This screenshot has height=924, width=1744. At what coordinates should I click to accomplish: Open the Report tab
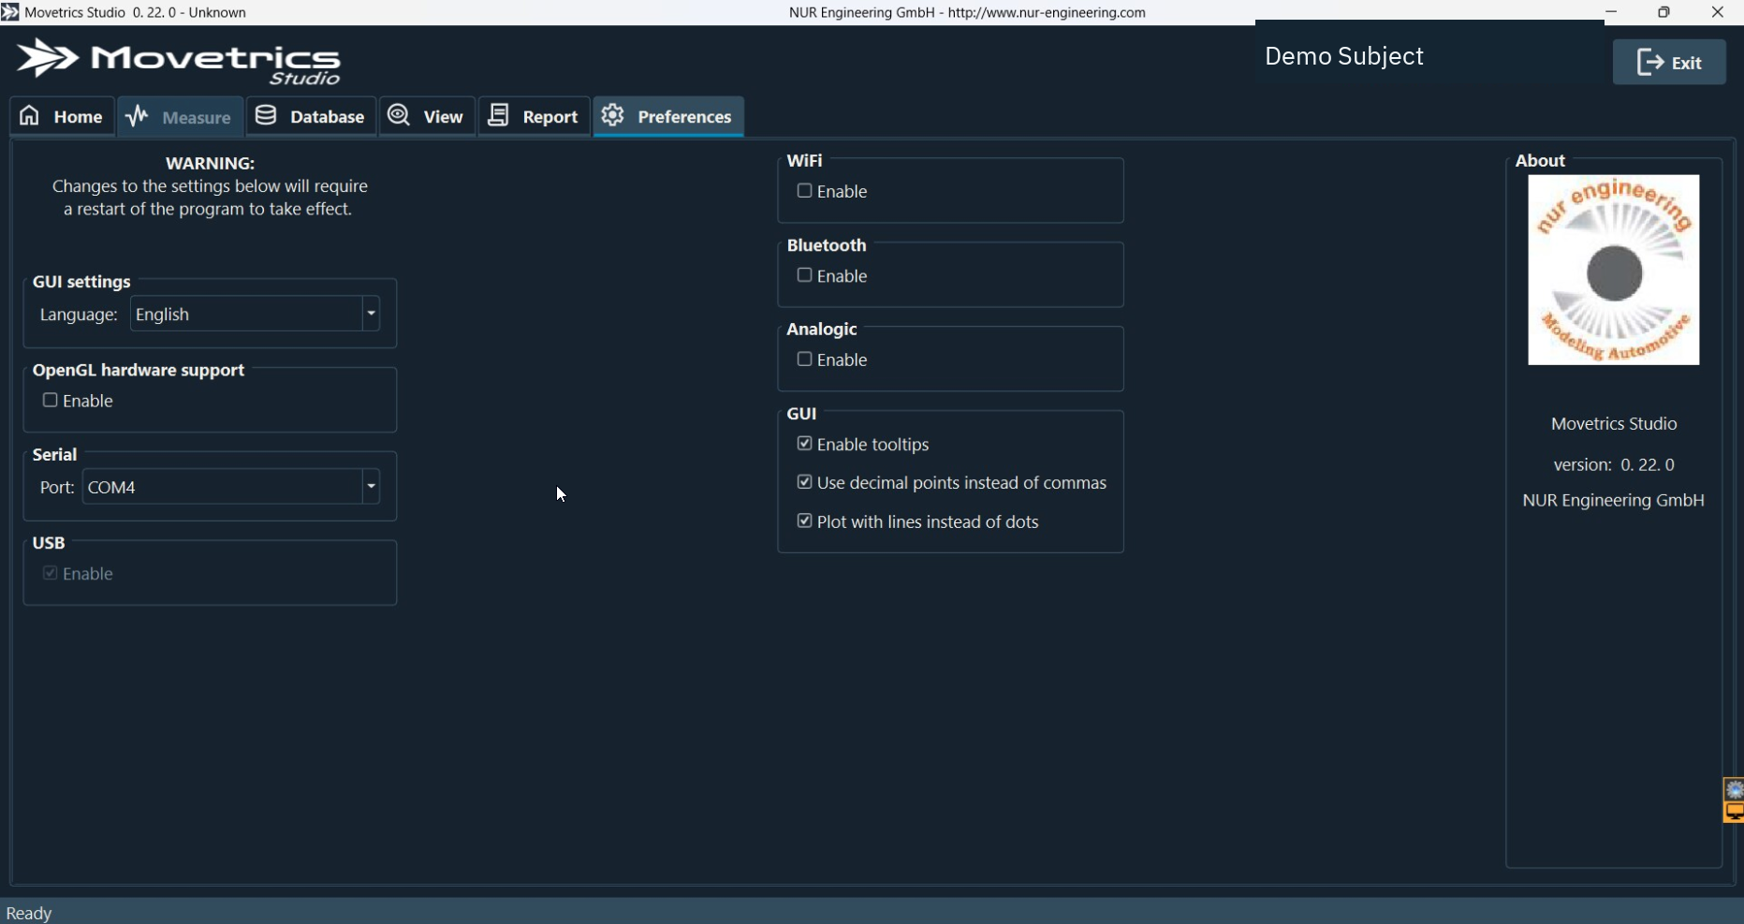(x=535, y=116)
